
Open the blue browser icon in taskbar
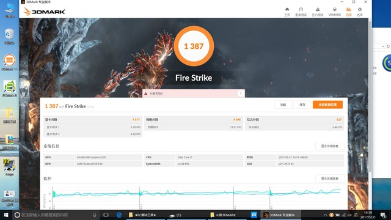pos(254,215)
